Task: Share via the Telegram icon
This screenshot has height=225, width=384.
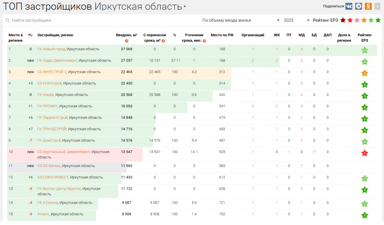Action: click(x=359, y=6)
